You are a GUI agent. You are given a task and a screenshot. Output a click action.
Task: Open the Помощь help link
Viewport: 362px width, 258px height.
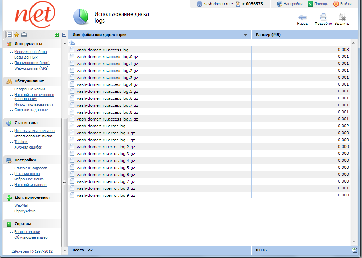coord(321,4)
